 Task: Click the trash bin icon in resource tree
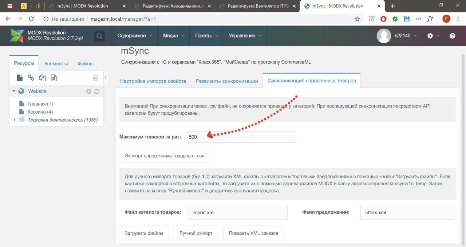click(95, 77)
